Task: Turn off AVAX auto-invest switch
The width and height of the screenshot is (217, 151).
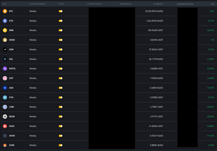Action: [x=60, y=126]
